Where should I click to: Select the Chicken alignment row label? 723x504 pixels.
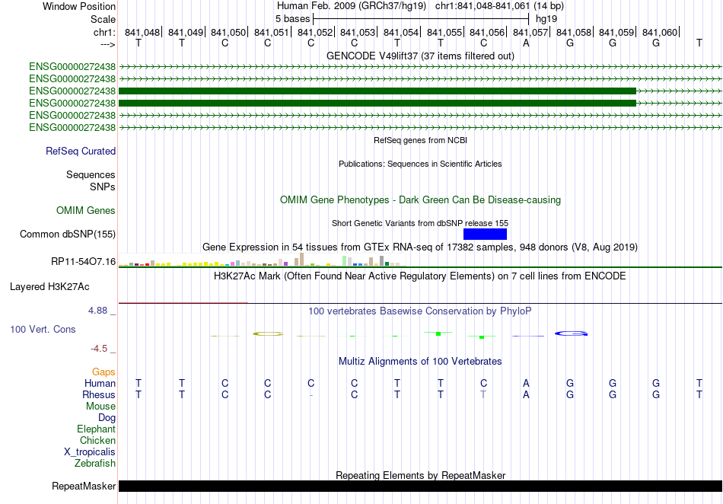[97, 441]
